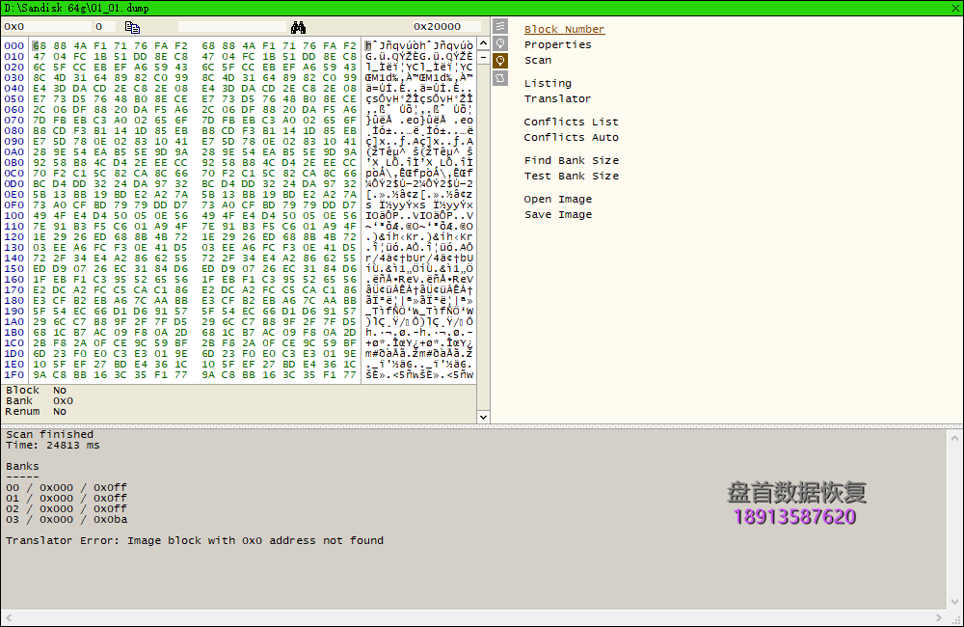The height and width of the screenshot is (627, 964).
Task: Select the Listing option
Action: click(548, 83)
